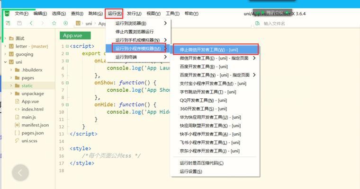Toggle 运行时是否压缩代码(C)
This screenshot has width=360, height=189.
(216, 163)
